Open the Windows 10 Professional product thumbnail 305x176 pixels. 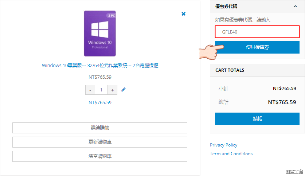[x=100, y=34]
